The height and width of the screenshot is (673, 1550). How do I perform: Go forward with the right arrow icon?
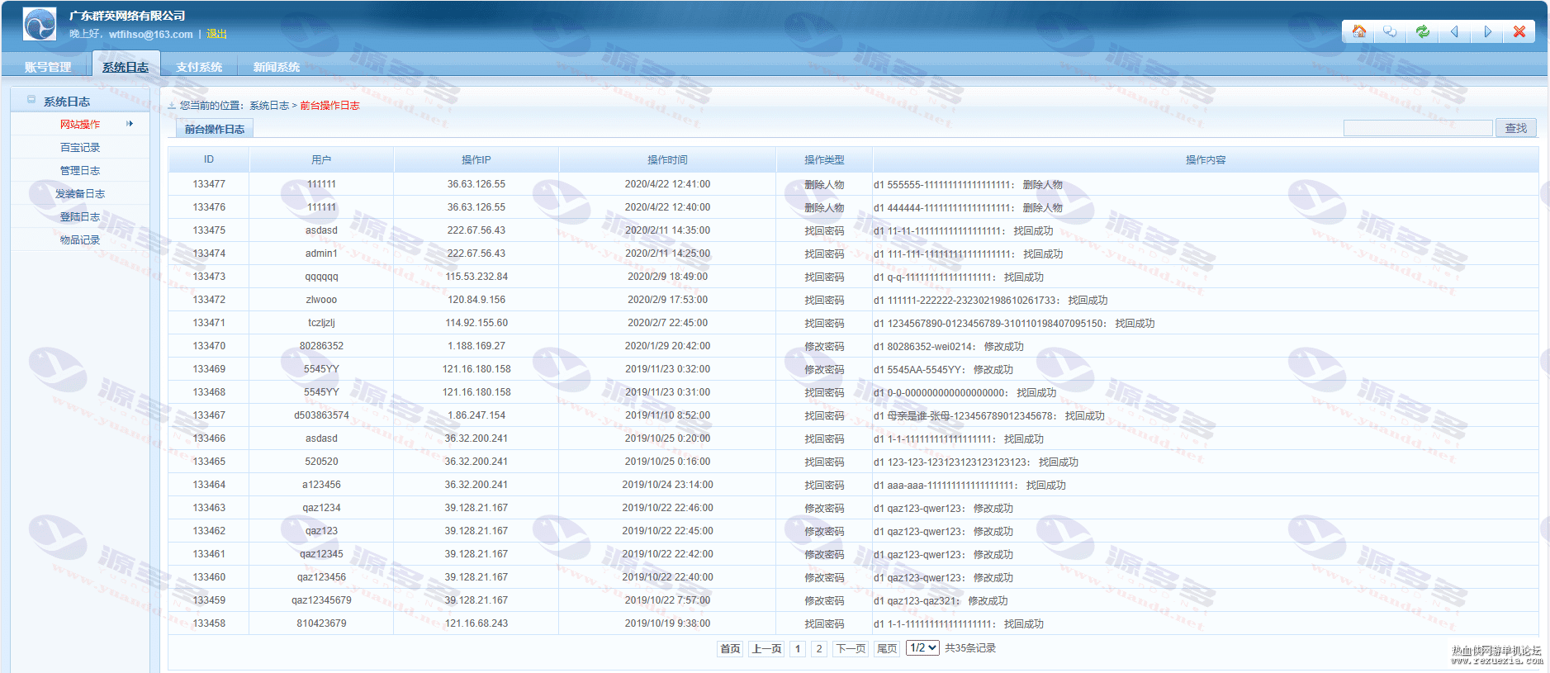click(1487, 31)
